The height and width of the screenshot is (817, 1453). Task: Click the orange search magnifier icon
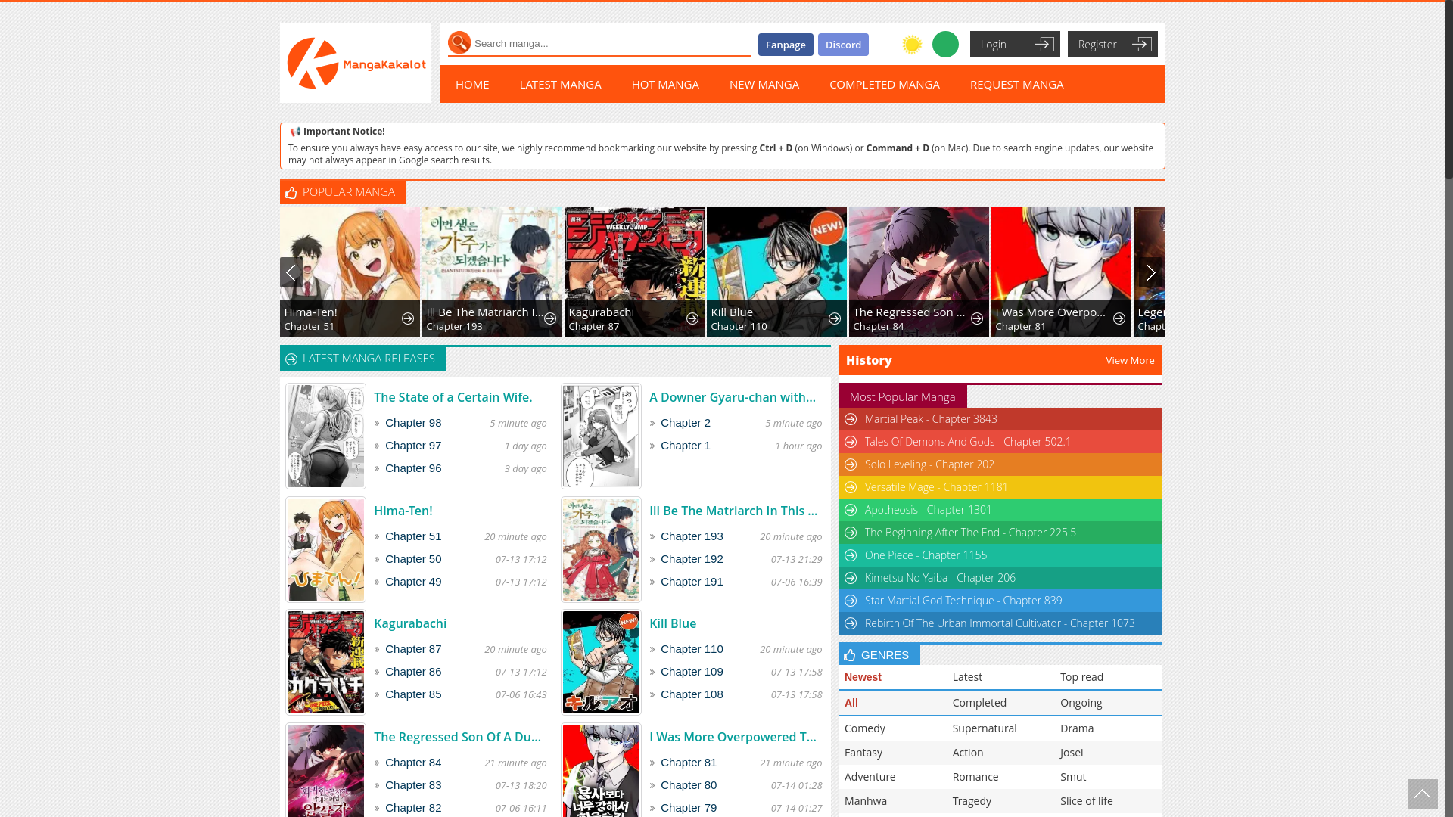[x=459, y=42]
